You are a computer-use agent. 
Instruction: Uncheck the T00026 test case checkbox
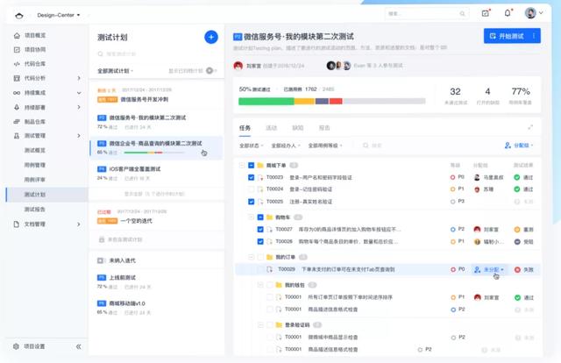[260, 241]
